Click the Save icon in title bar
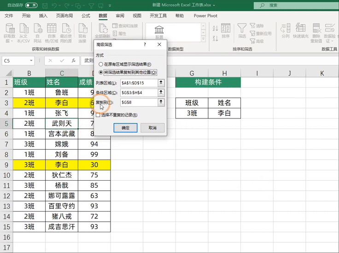This screenshot has width=339, height=253. coord(45,6)
